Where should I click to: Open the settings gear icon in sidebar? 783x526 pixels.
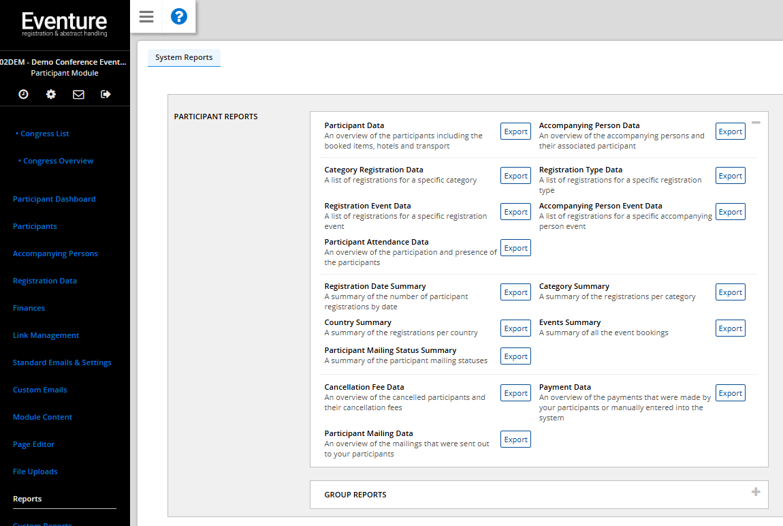click(51, 95)
